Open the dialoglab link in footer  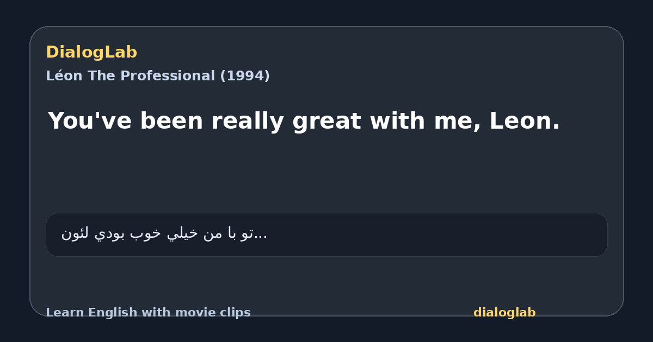pyautogui.click(x=504, y=313)
